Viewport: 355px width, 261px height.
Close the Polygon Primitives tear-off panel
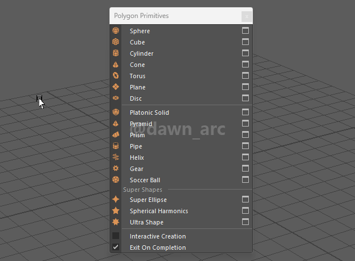246,16
